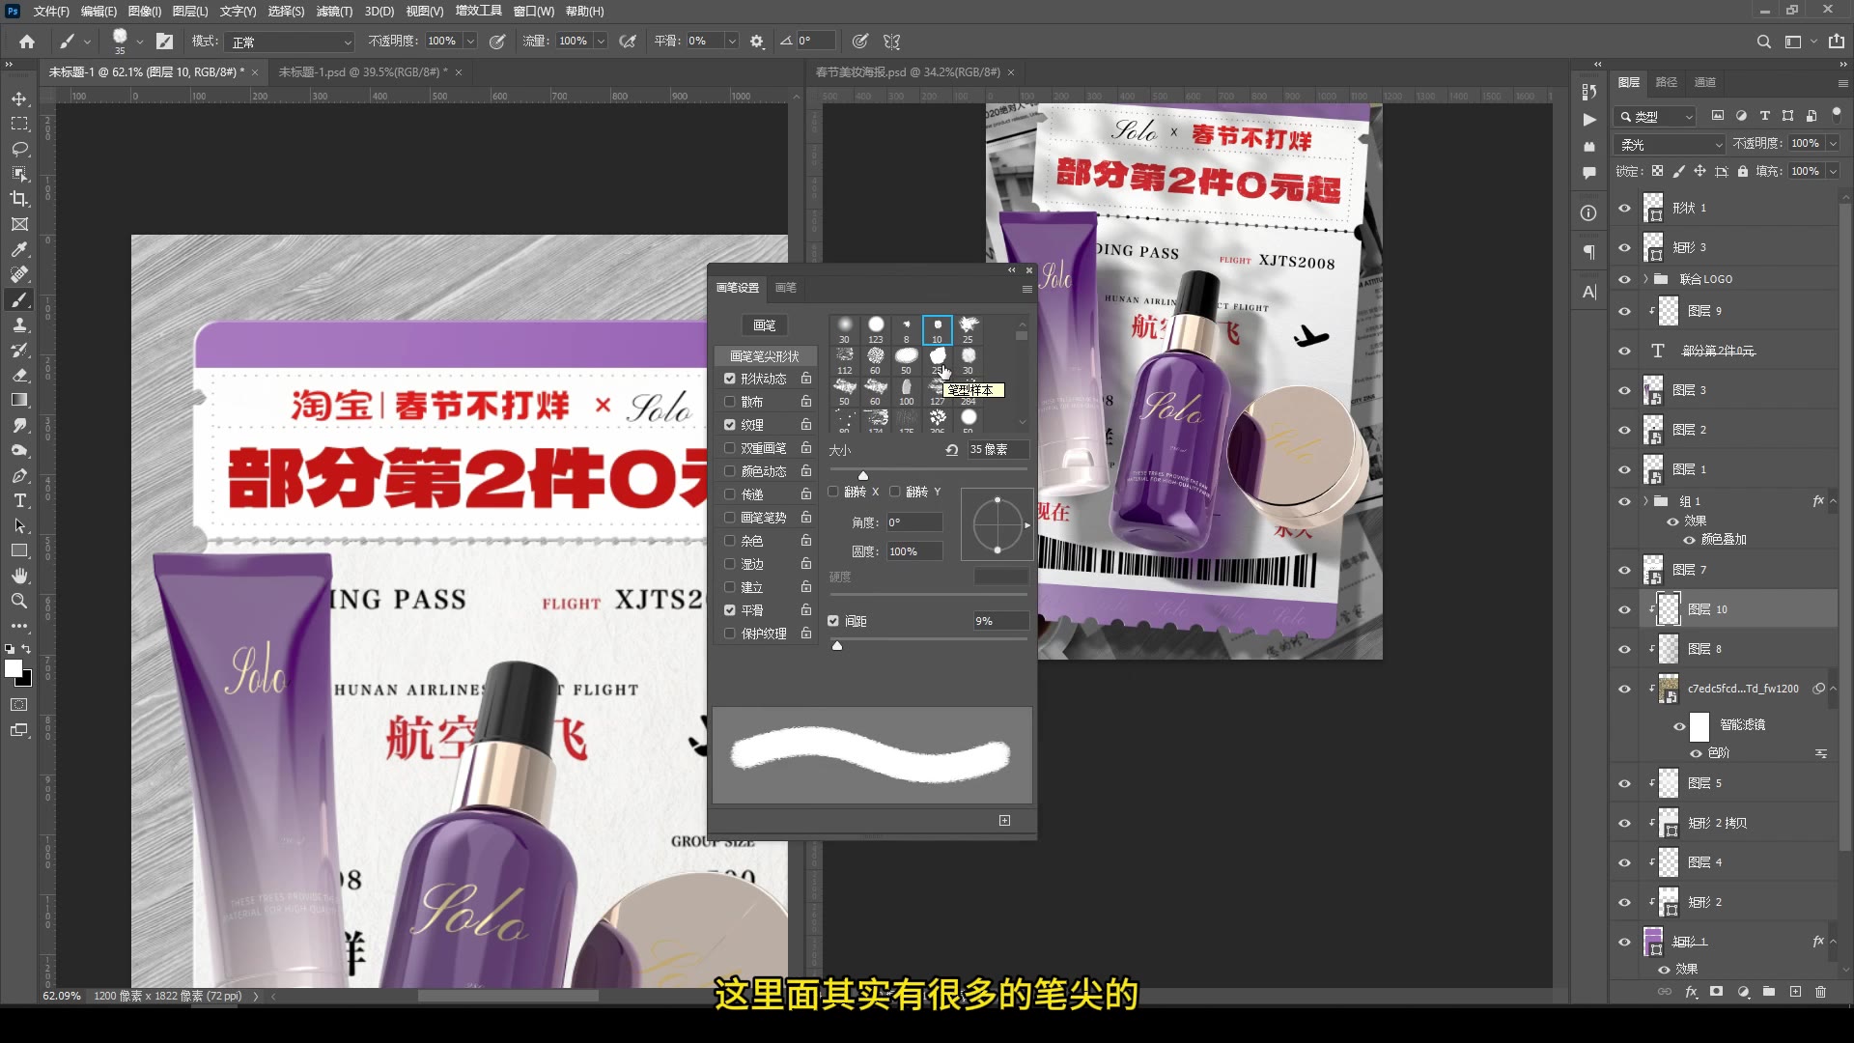The width and height of the screenshot is (1854, 1043).
Task: Switch to the 通道 tab
Action: (1705, 82)
